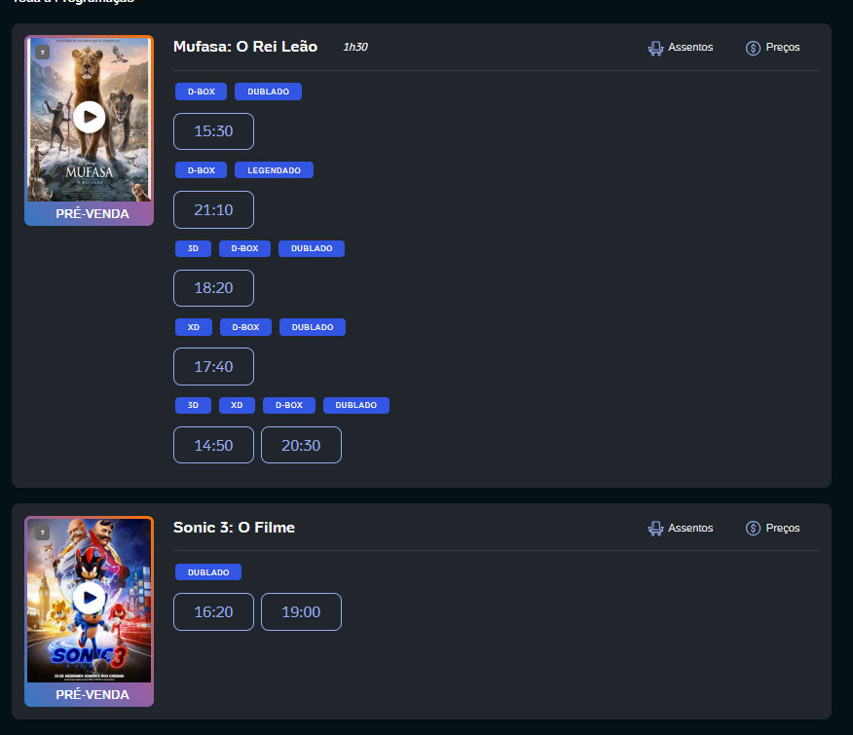The width and height of the screenshot is (853, 735).
Task: Click the Assentos label for Mufasa
Action: [690, 48]
